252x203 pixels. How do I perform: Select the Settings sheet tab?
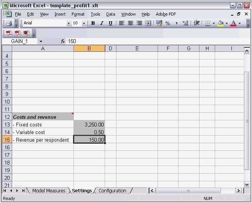tap(82, 191)
